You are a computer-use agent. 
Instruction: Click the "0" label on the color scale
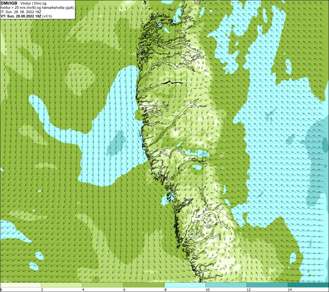pos(1,290)
